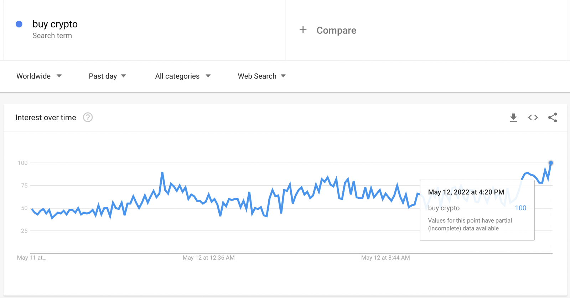Open the Interest over time help icon

88,117
